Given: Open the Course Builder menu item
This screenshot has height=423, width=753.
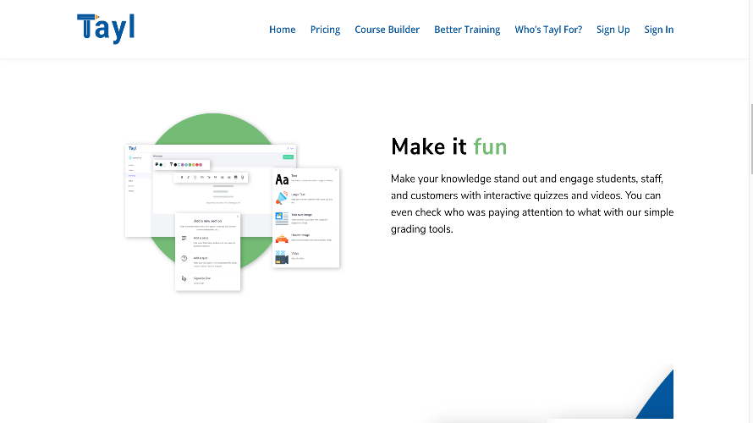Looking at the screenshot, I should [387, 30].
